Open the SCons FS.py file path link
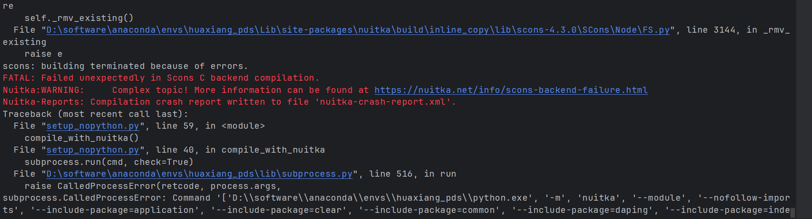Viewport: 812px width, 219px height. [x=358, y=30]
